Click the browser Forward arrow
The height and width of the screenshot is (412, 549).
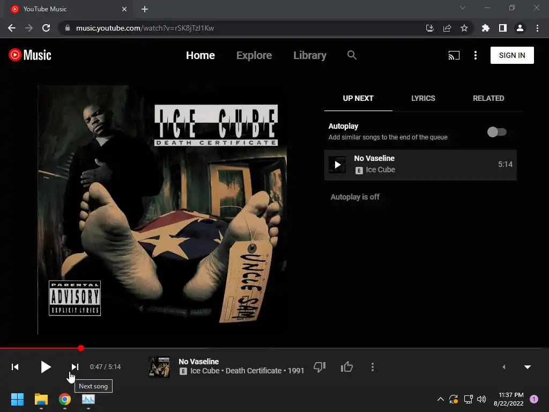tap(29, 28)
